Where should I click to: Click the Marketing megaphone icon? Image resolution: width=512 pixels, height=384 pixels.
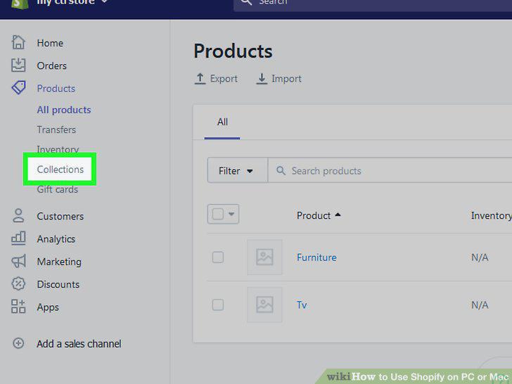coord(18,261)
